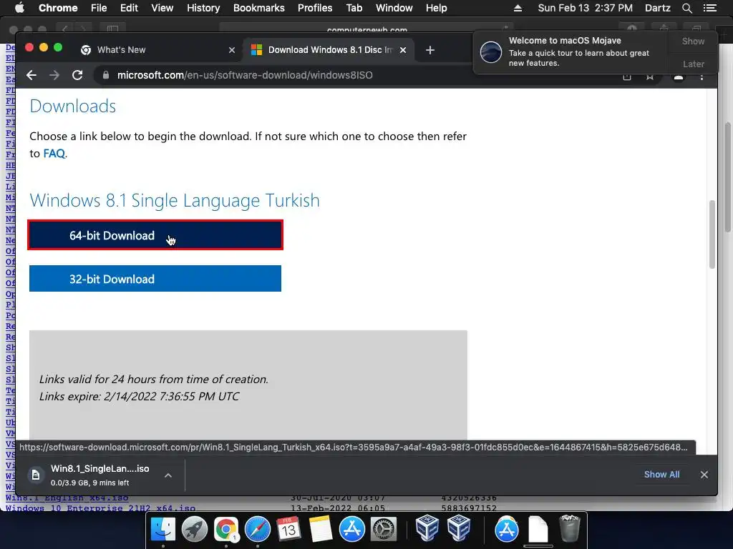733x549 pixels.
Task: Click the date and time in the menu bar
Action: [585, 8]
